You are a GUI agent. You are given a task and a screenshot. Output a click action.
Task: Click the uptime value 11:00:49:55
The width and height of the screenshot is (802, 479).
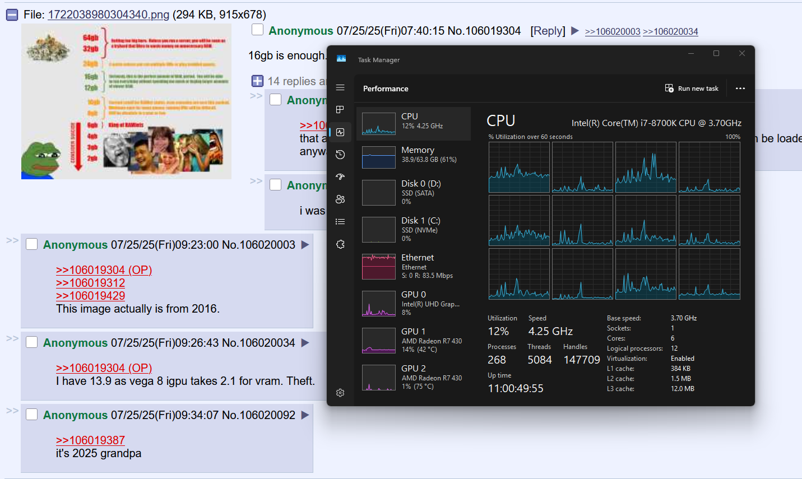click(x=516, y=388)
